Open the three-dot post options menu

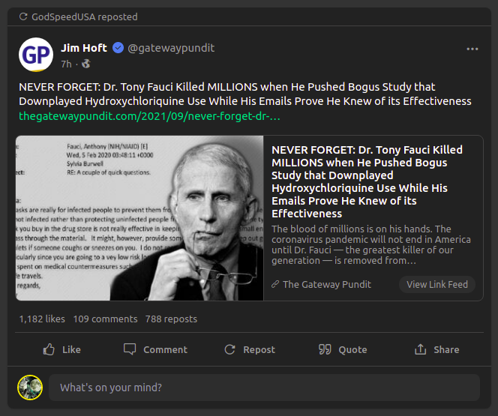coord(472,49)
